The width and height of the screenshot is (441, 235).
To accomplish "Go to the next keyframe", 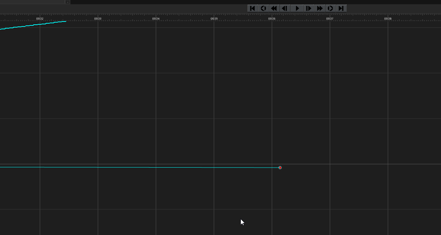I will 330,8.
